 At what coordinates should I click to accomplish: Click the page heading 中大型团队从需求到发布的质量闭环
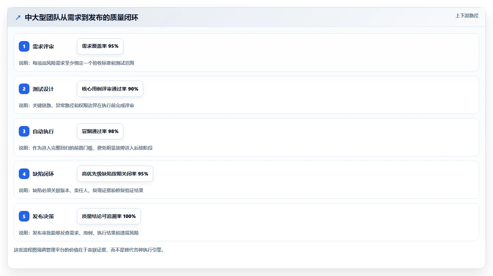pos(82,17)
